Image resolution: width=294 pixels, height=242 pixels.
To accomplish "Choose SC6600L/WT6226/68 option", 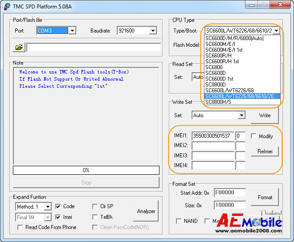I will click(242, 90).
